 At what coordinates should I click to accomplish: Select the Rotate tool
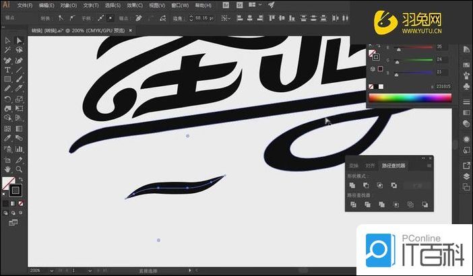(7, 99)
